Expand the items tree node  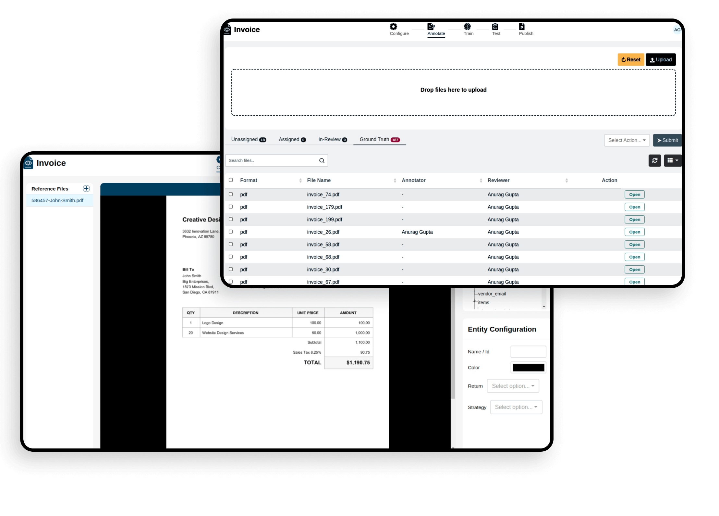(x=474, y=302)
